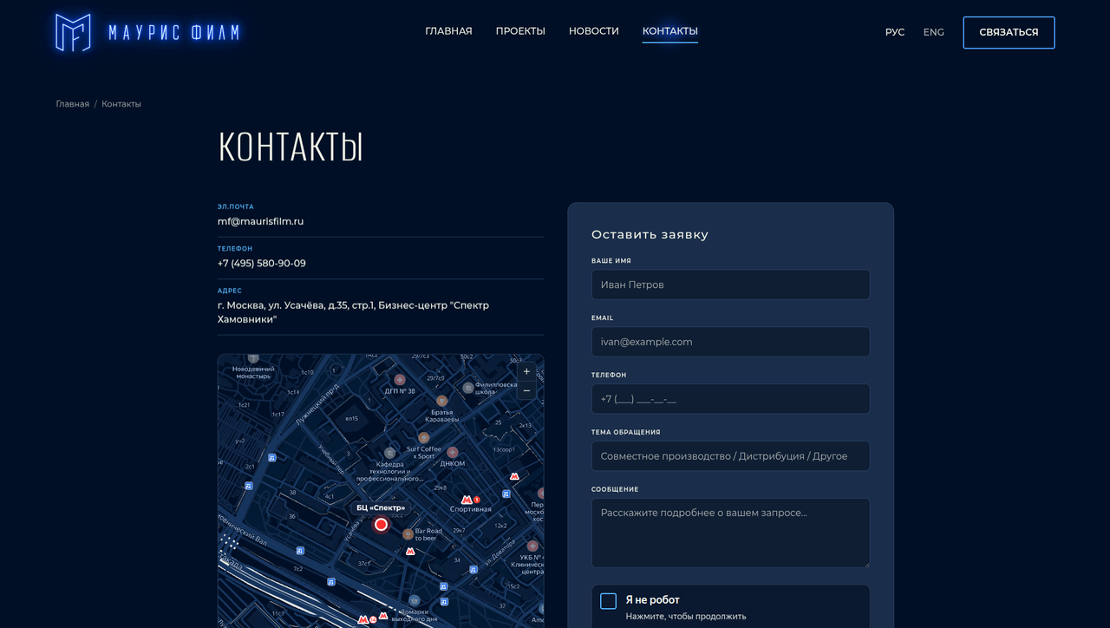
Task: Click the Связаться button
Action: (1009, 32)
